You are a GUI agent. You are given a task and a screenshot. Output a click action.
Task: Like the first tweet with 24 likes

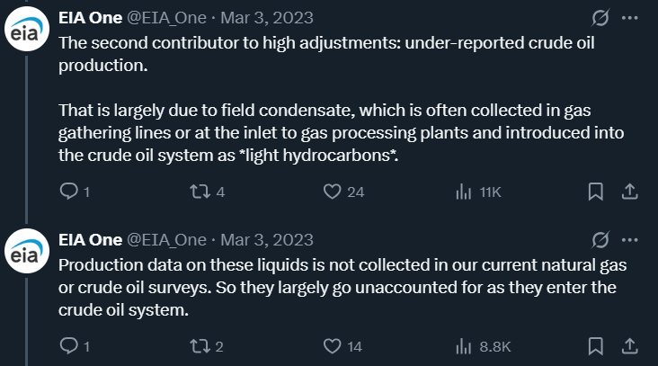click(333, 191)
